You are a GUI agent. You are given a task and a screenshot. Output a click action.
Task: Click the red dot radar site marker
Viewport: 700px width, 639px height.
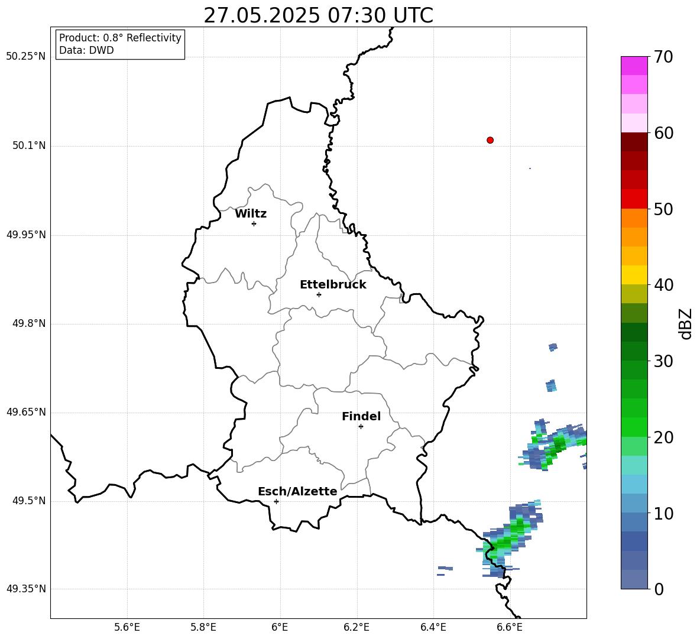pyautogui.click(x=490, y=140)
